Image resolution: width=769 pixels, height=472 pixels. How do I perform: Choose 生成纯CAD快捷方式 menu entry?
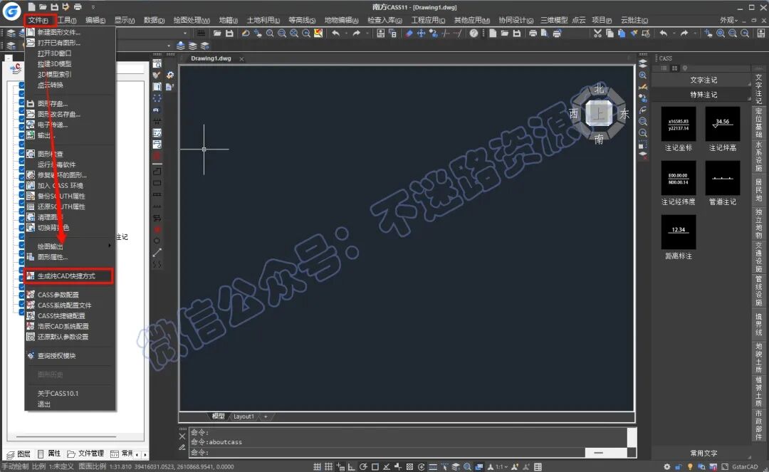[70, 276]
